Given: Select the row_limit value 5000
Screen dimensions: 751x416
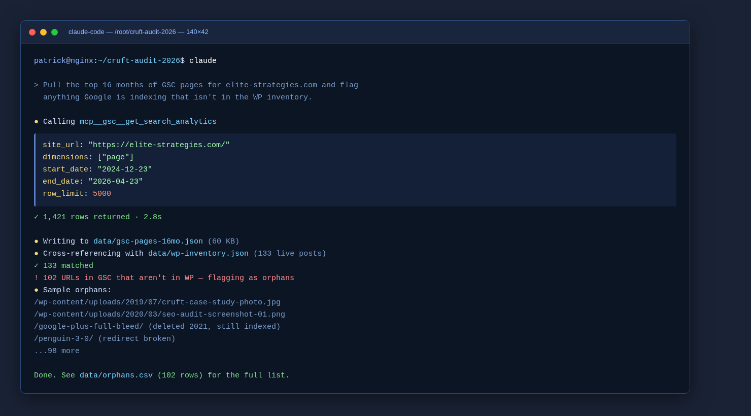Looking at the screenshot, I should (x=101, y=193).
